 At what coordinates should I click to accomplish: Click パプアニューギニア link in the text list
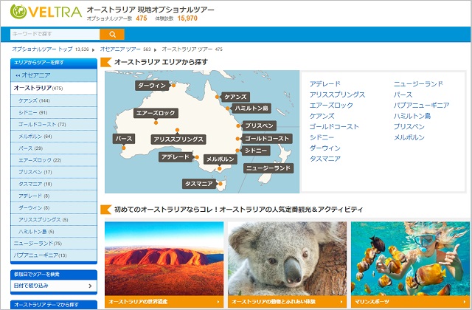coord(421,106)
